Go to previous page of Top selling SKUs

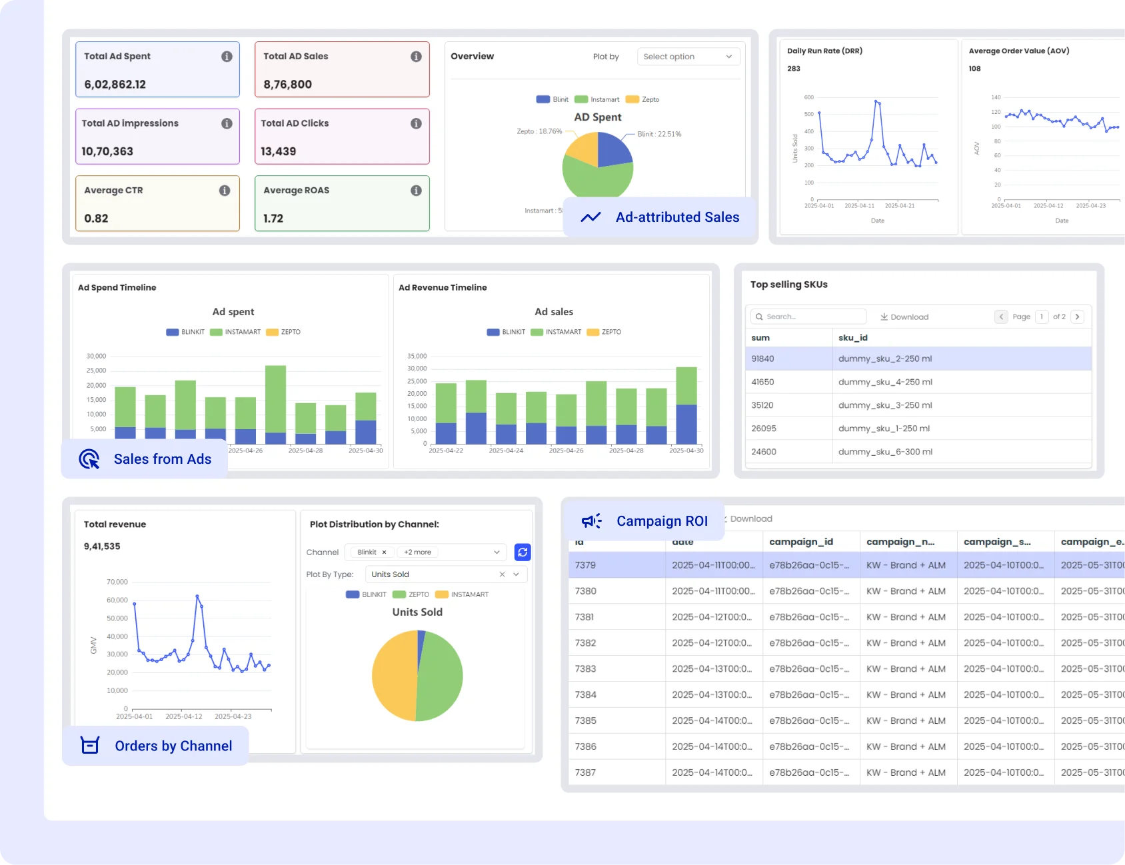coord(1001,317)
